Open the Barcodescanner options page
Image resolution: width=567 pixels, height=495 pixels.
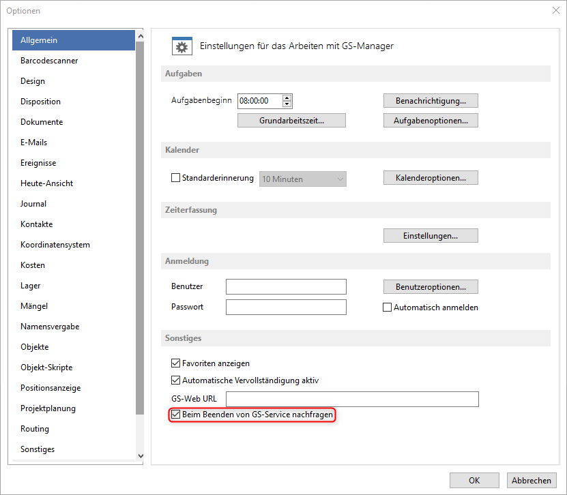pos(74,61)
